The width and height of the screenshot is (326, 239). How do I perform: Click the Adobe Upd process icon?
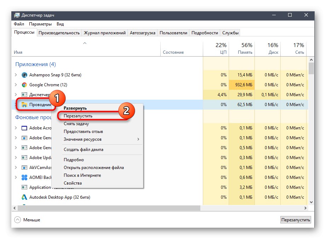pos(24,158)
